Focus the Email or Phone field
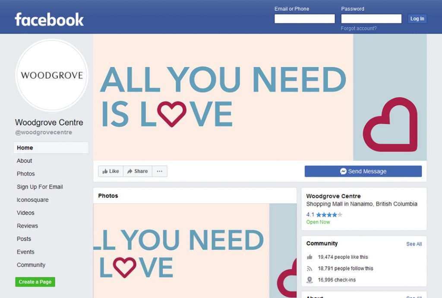The height and width of the screenshot is (298, 442). [305, 19]
